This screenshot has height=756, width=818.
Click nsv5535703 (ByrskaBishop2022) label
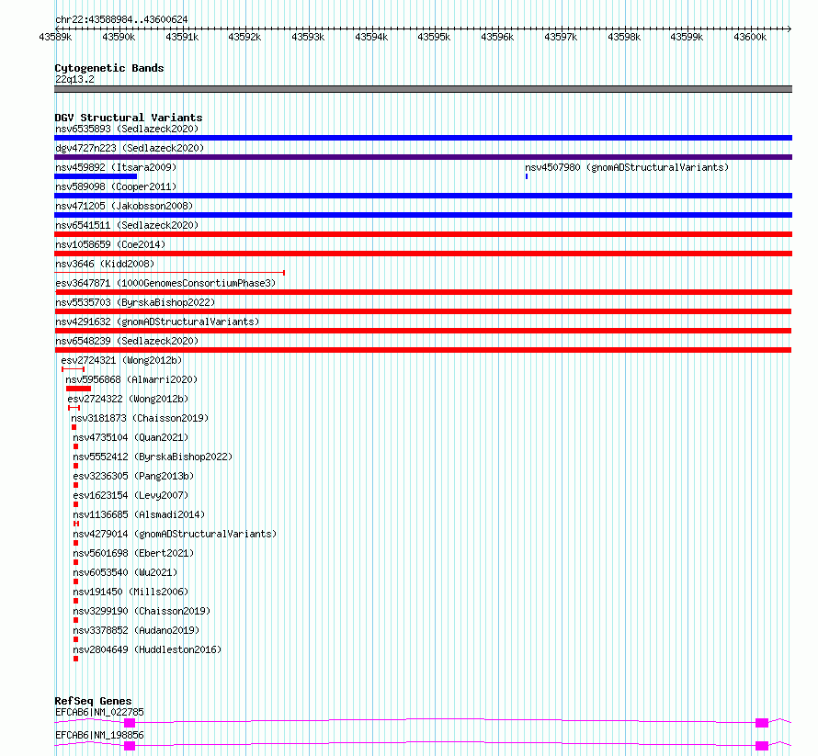point(135,302)
